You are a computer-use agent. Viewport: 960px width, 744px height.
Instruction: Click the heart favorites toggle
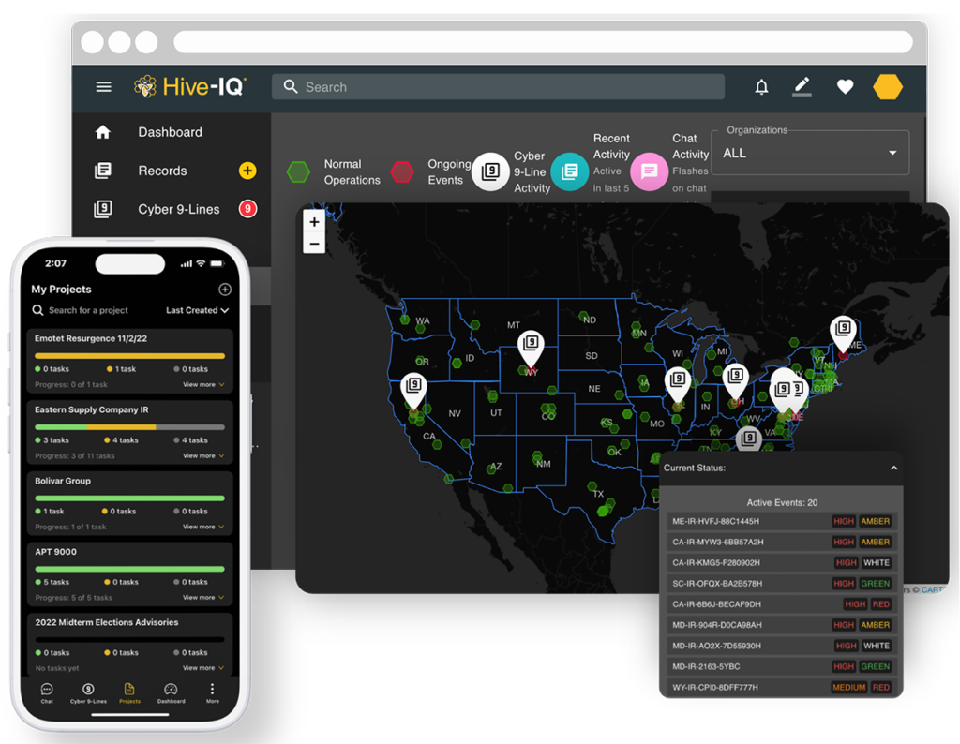[x=845, y=86]
